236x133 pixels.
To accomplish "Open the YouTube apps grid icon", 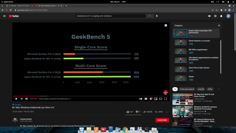I will coord(215,16).
